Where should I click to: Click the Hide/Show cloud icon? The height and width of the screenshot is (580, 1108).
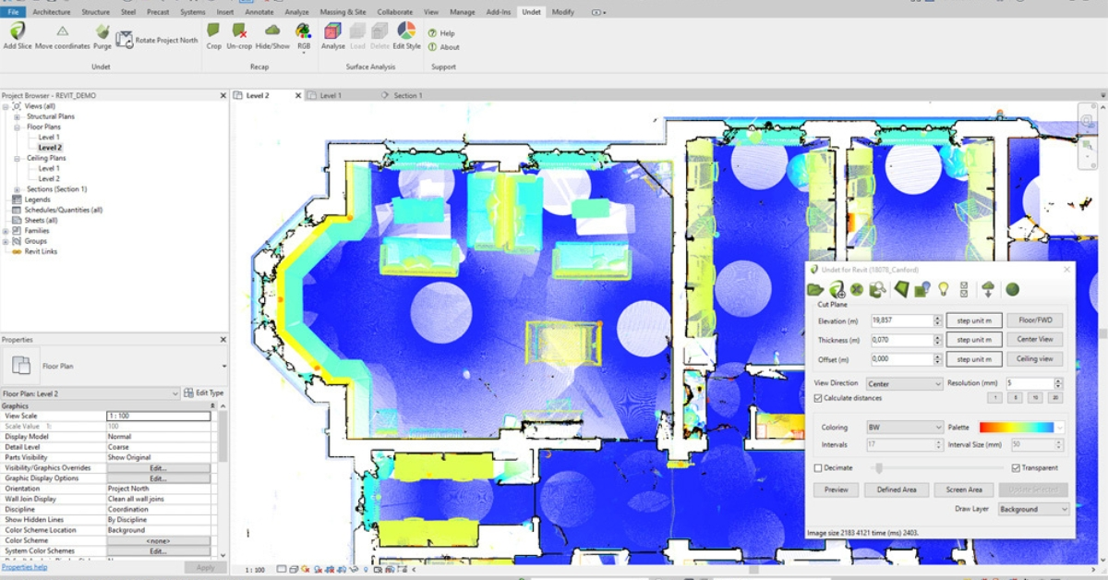[272, 31]
